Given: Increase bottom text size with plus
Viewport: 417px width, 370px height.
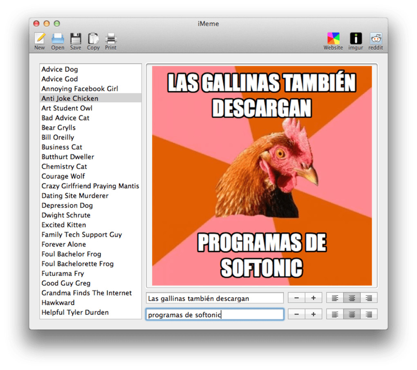Looking at the screenshot, I should 314,314.
